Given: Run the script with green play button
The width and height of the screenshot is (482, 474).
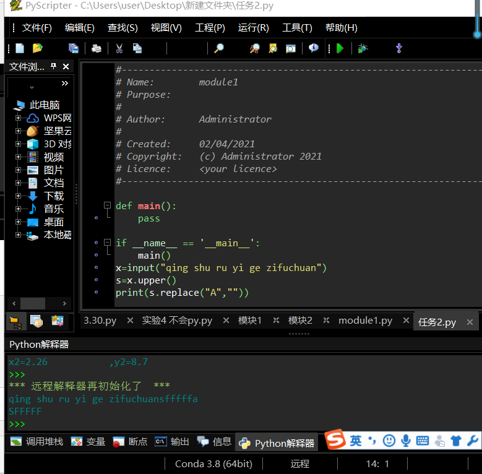Looking at the screenshot, I should pos(340,48).
